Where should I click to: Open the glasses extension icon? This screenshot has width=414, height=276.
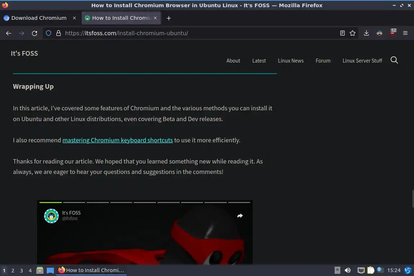tap(379, 33)
